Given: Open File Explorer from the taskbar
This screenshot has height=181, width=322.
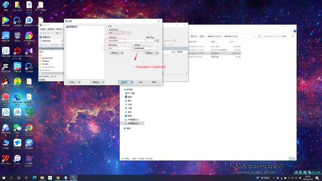Looking at the screenshot, I should 42,177.
